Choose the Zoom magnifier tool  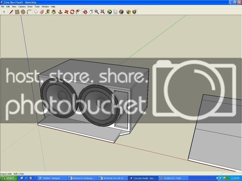point(96,12)
